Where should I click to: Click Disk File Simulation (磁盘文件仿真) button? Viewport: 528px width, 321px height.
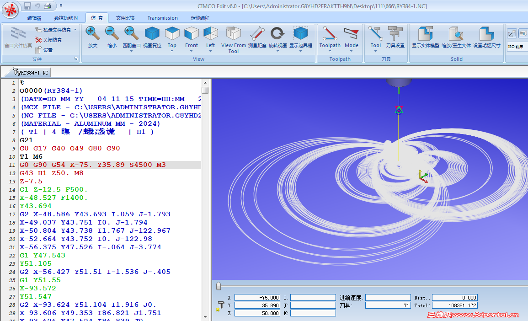point(53,30)
